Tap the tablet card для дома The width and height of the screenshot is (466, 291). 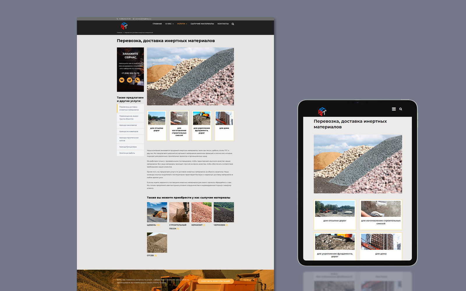pos(381,246)
